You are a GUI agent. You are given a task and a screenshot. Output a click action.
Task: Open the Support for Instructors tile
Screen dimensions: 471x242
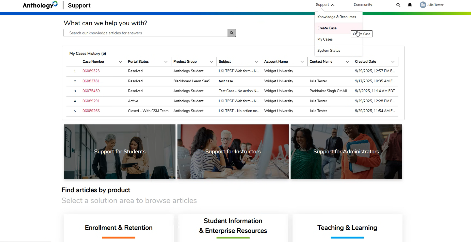(233, 152)
